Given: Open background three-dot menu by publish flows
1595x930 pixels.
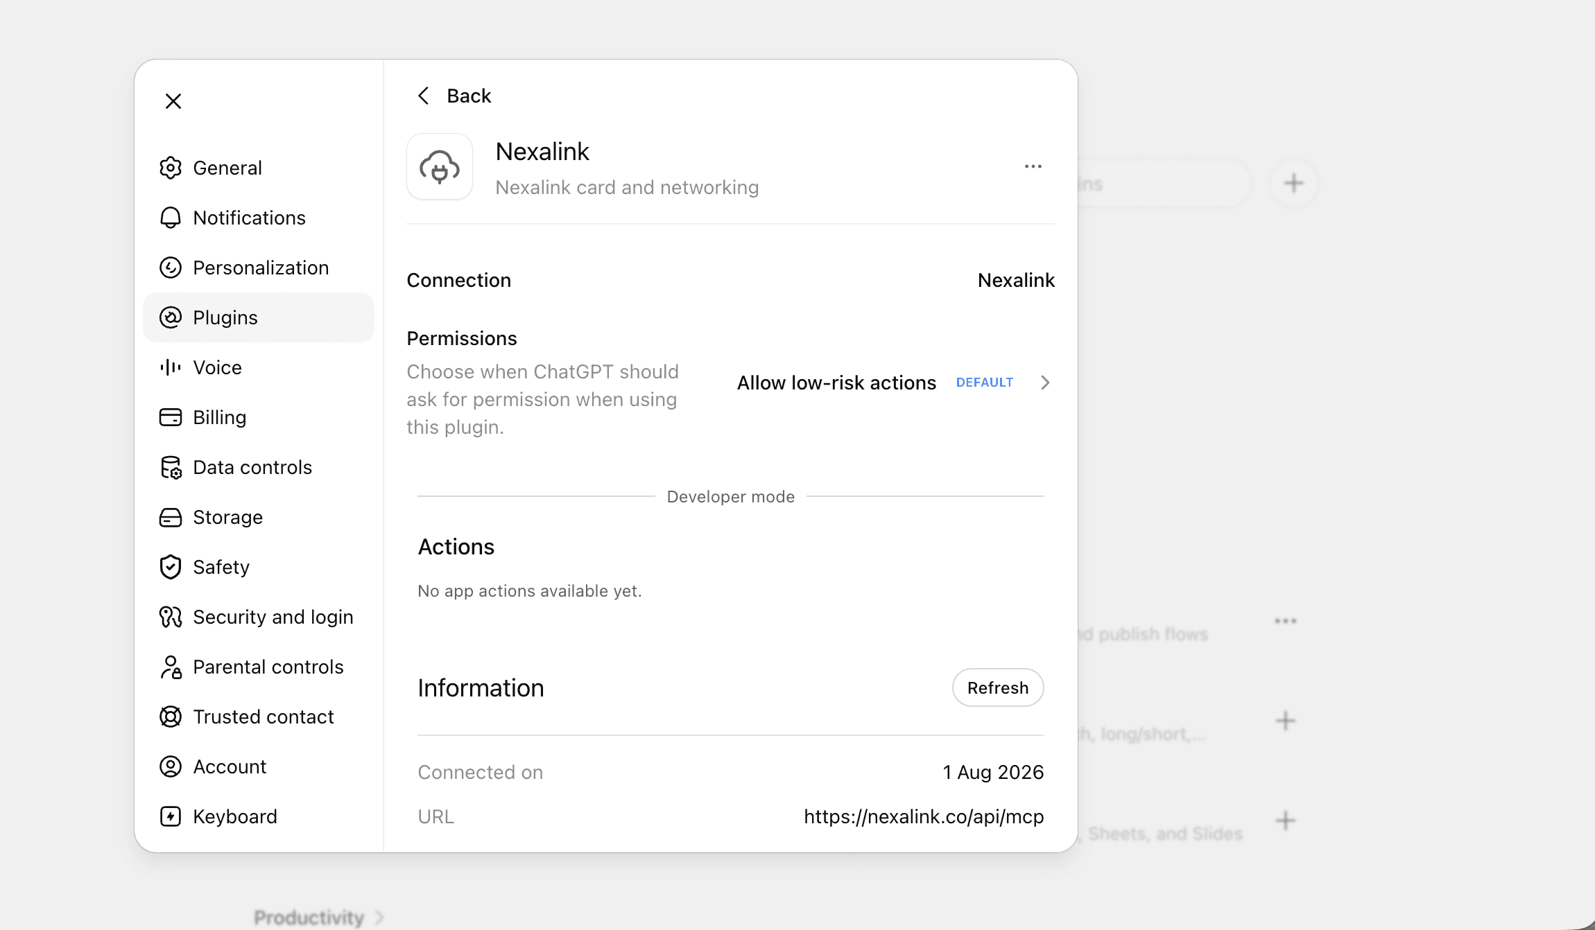Looking at the screenshot, I should (1286, 621).
